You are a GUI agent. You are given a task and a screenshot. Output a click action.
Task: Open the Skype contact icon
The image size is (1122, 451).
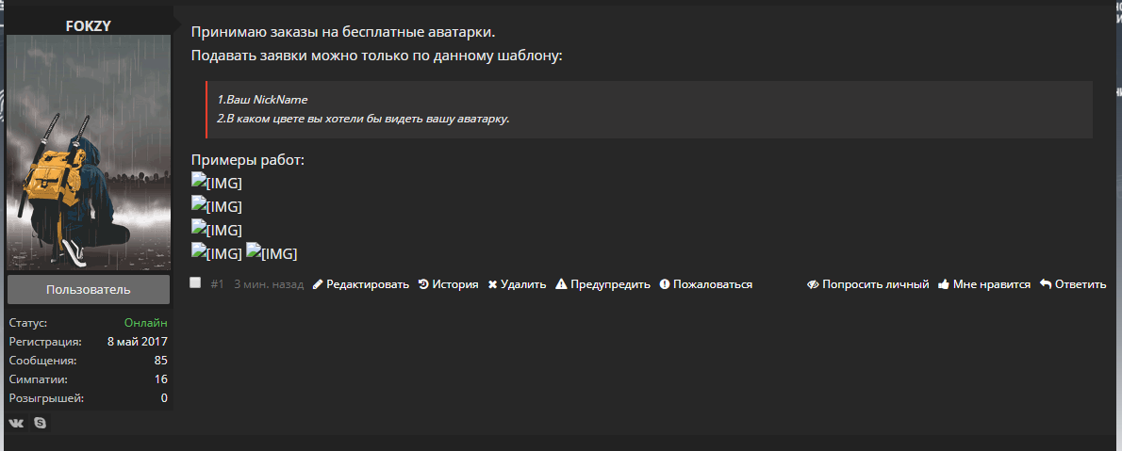click(x=40, y=423)
